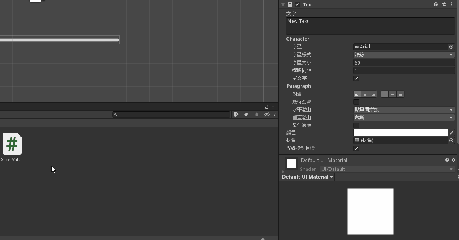Open the 字型樣式 font style dropdown
The height and width of the screenshot is (240, 459).
404,55
